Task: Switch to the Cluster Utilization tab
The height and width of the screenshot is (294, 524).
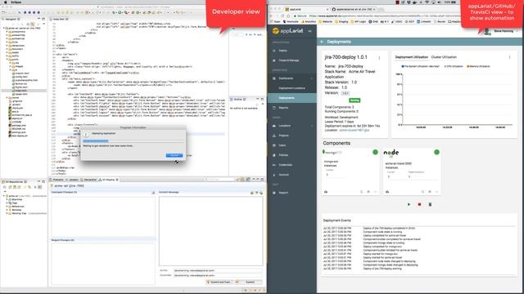Action: point(444,57)
